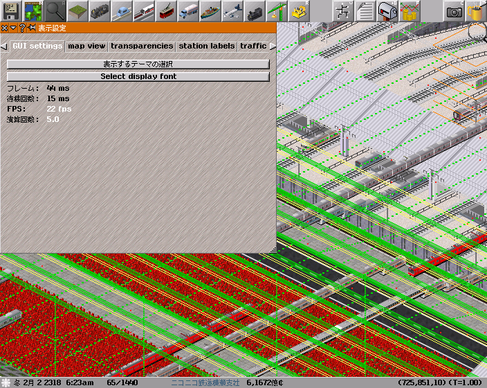The height and width of the screenshot is (388, 487).
Task: Click the フレーム value 44 ms
Action: tap(58, 89)
